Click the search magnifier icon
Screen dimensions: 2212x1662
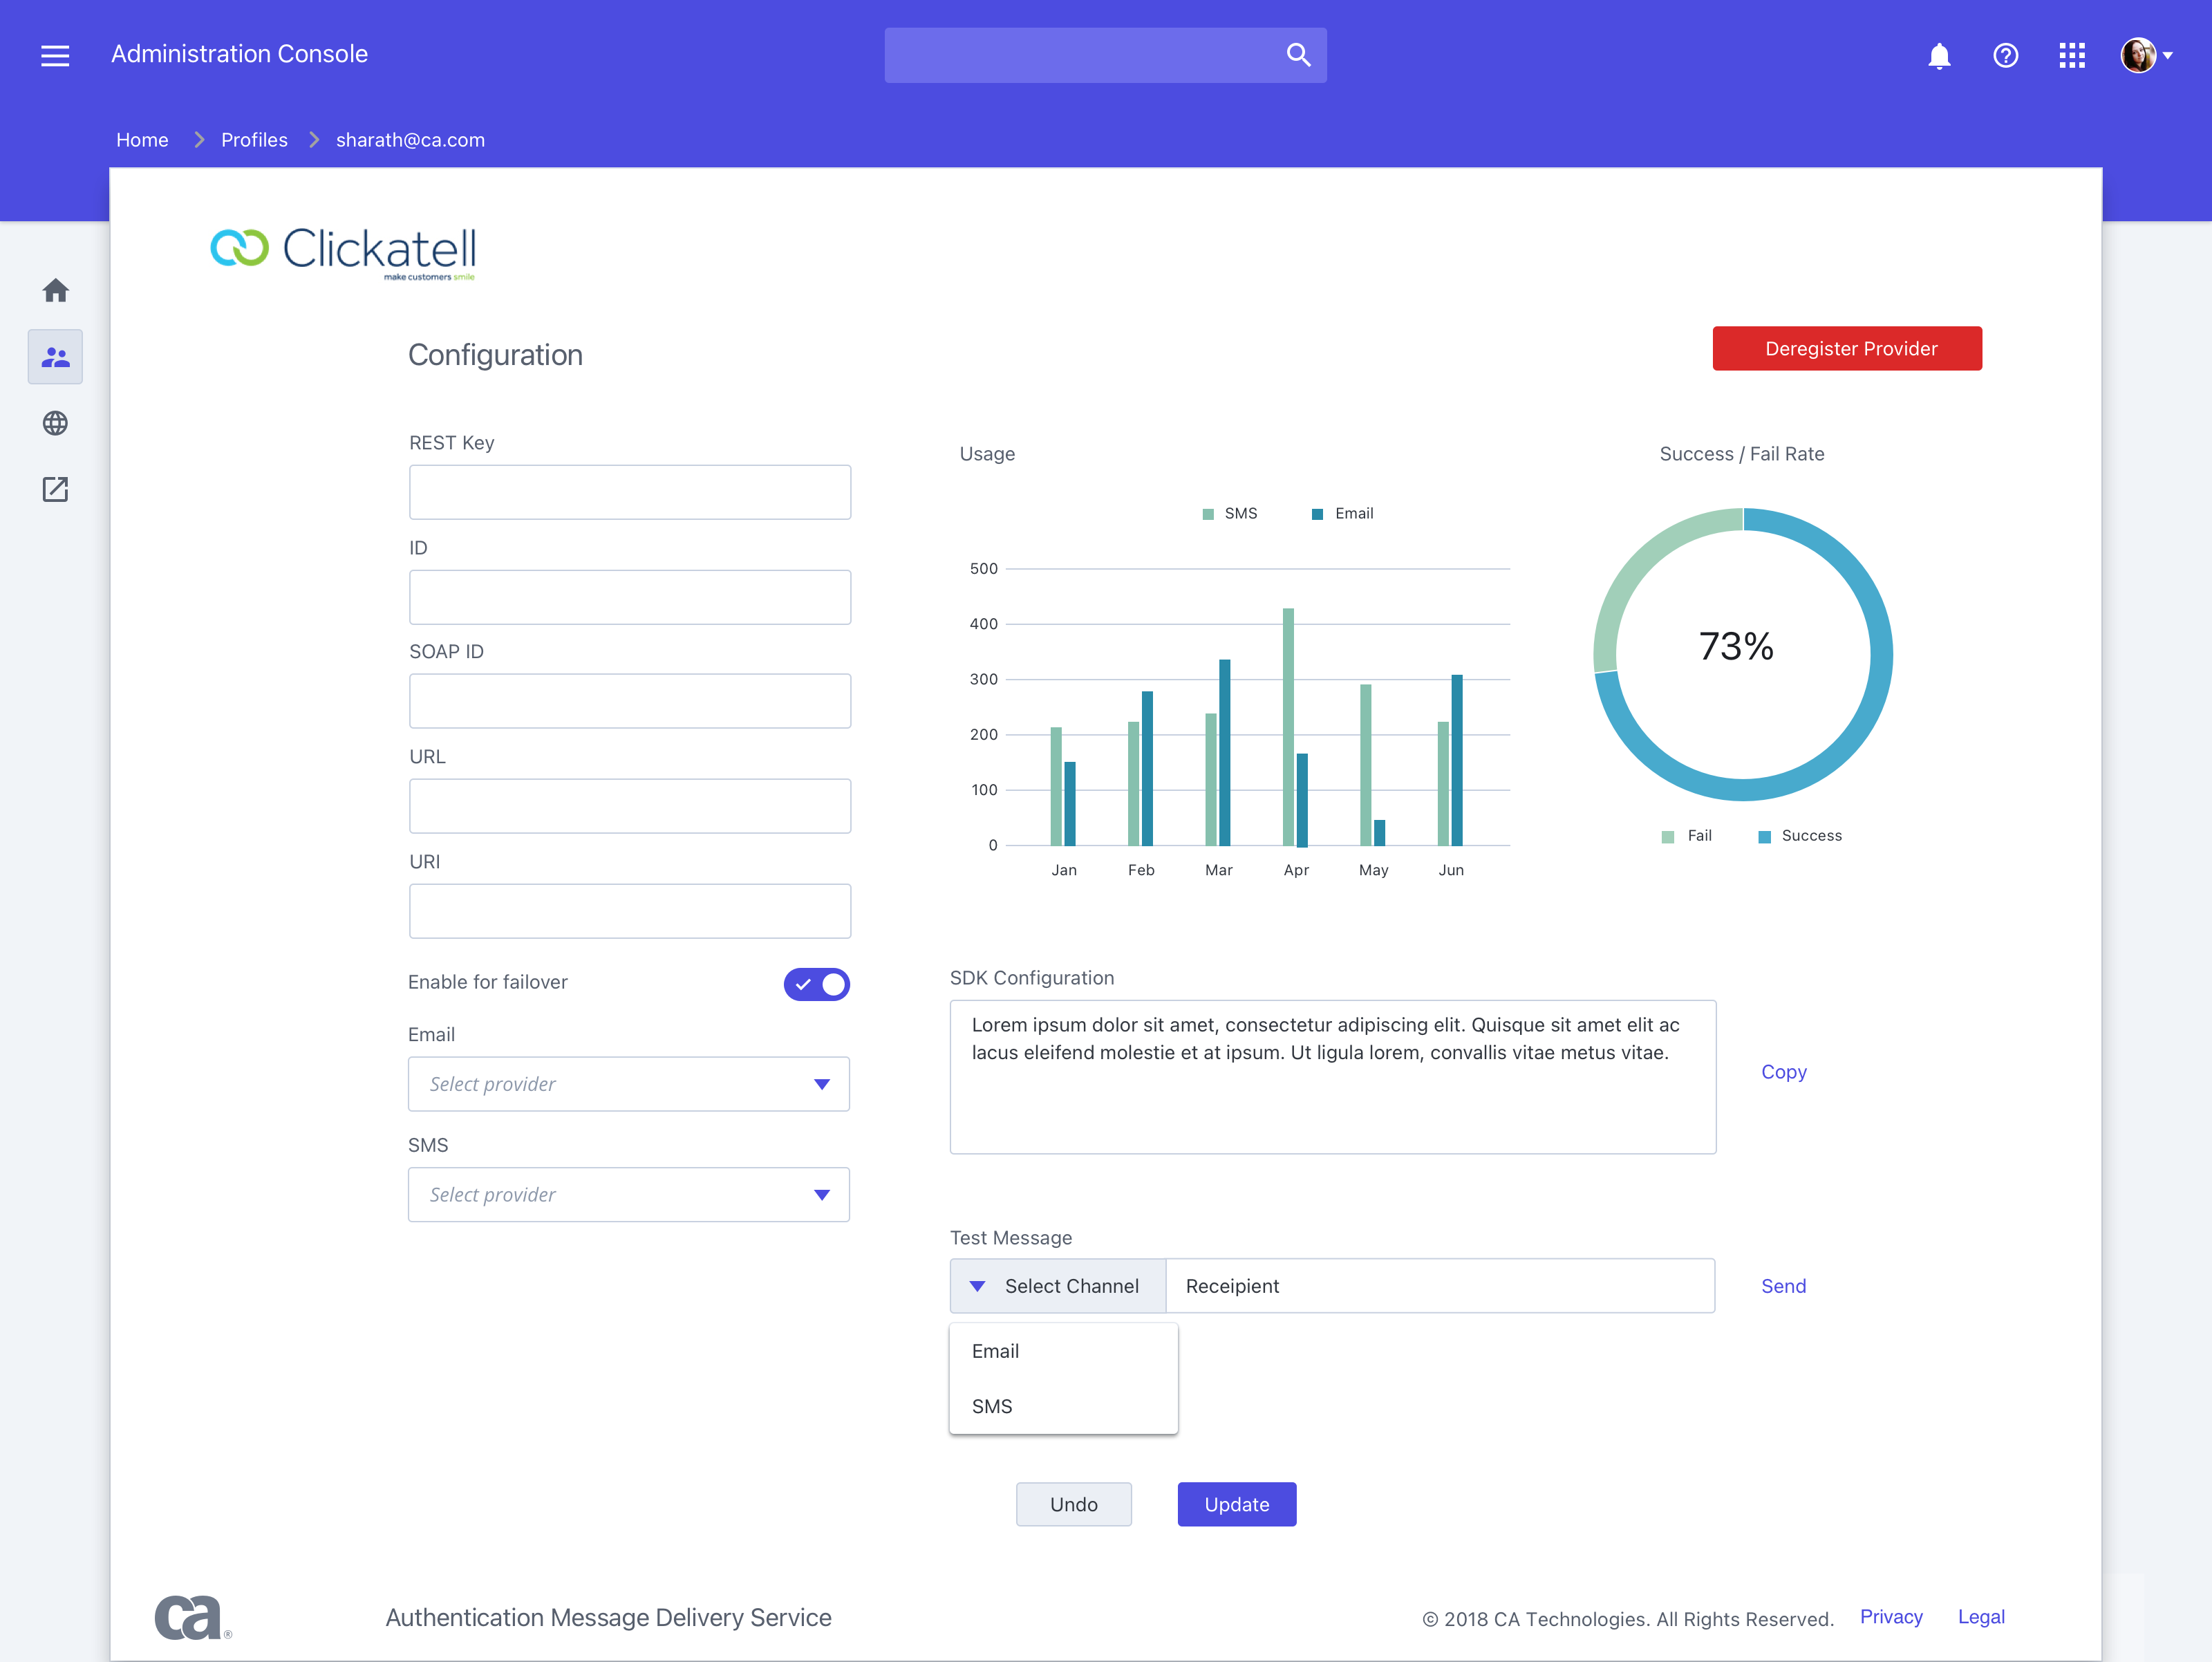(x=1298, y=55)
